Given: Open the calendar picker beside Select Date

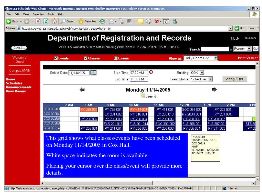Looking at the screenshot, I should (x=93, y=73).
